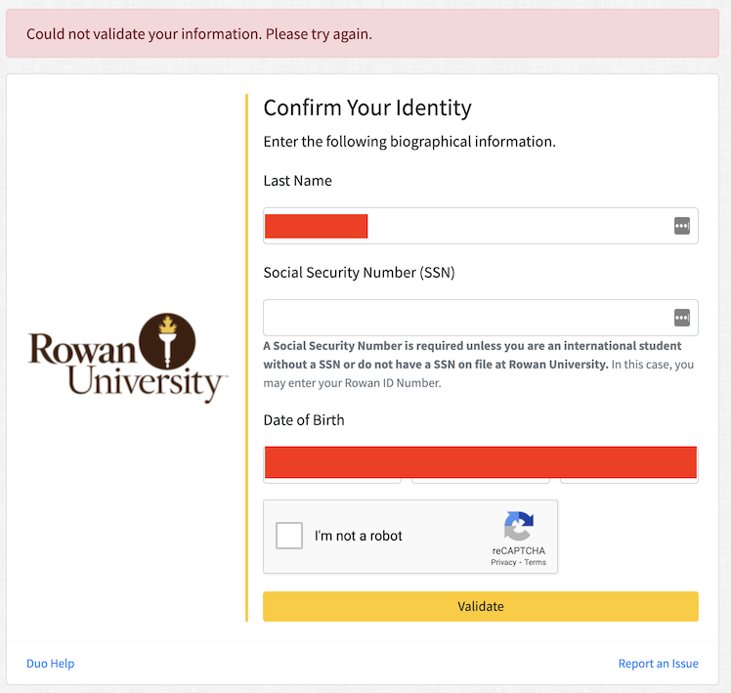Click the reCAPTCHA logo icon
This screenshot has height=693, width=731.
(x=519, y=528)
